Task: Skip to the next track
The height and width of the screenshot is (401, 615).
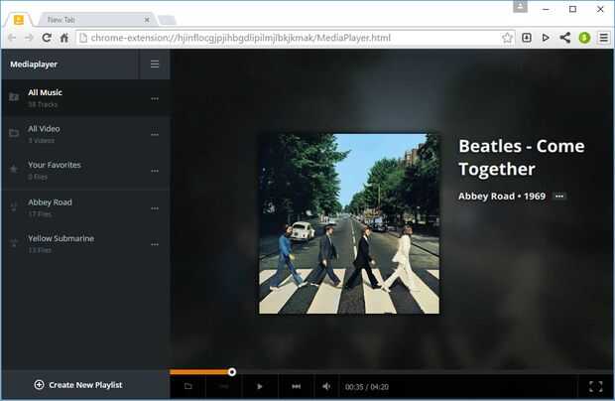Action: point(297,386)
